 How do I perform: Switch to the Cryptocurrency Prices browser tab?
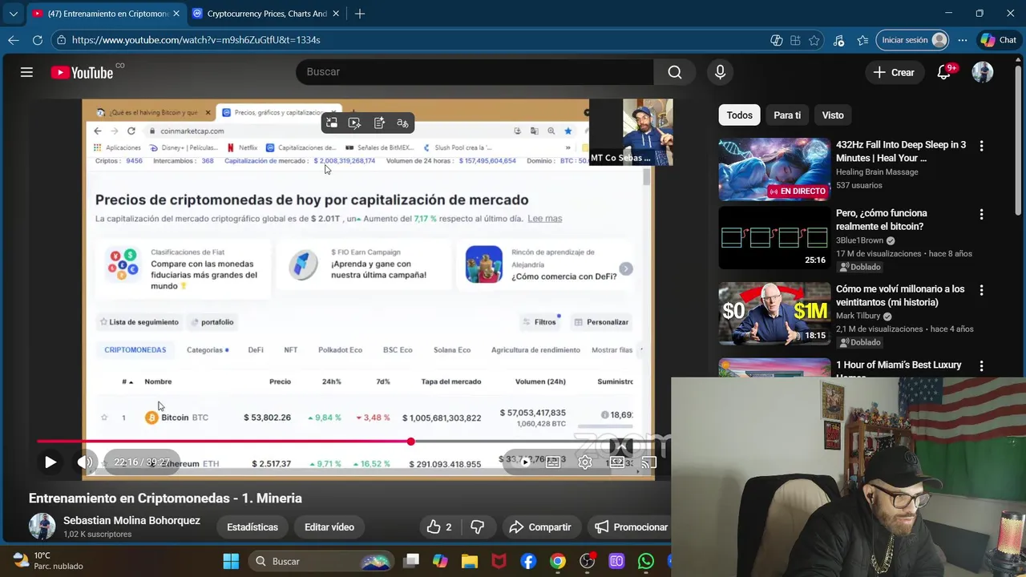(x=267, y=14)
